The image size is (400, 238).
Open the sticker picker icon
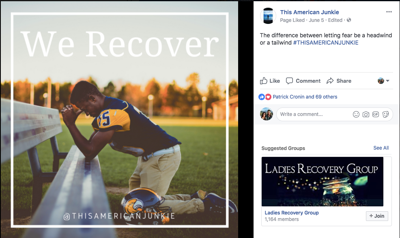(x=385, y=114)
